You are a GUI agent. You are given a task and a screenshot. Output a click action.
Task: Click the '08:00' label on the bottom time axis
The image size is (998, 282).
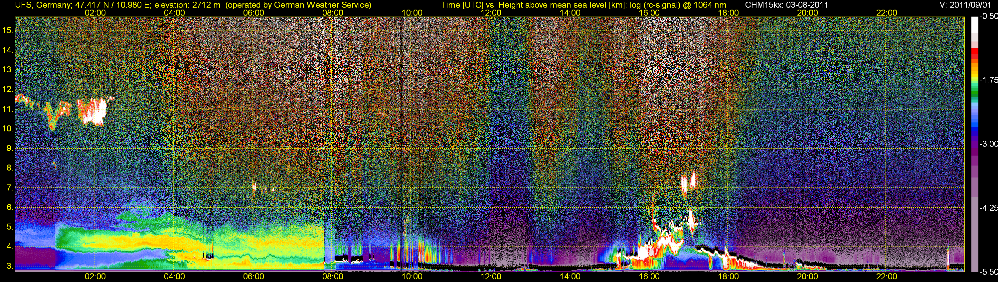tap(332, 277)
